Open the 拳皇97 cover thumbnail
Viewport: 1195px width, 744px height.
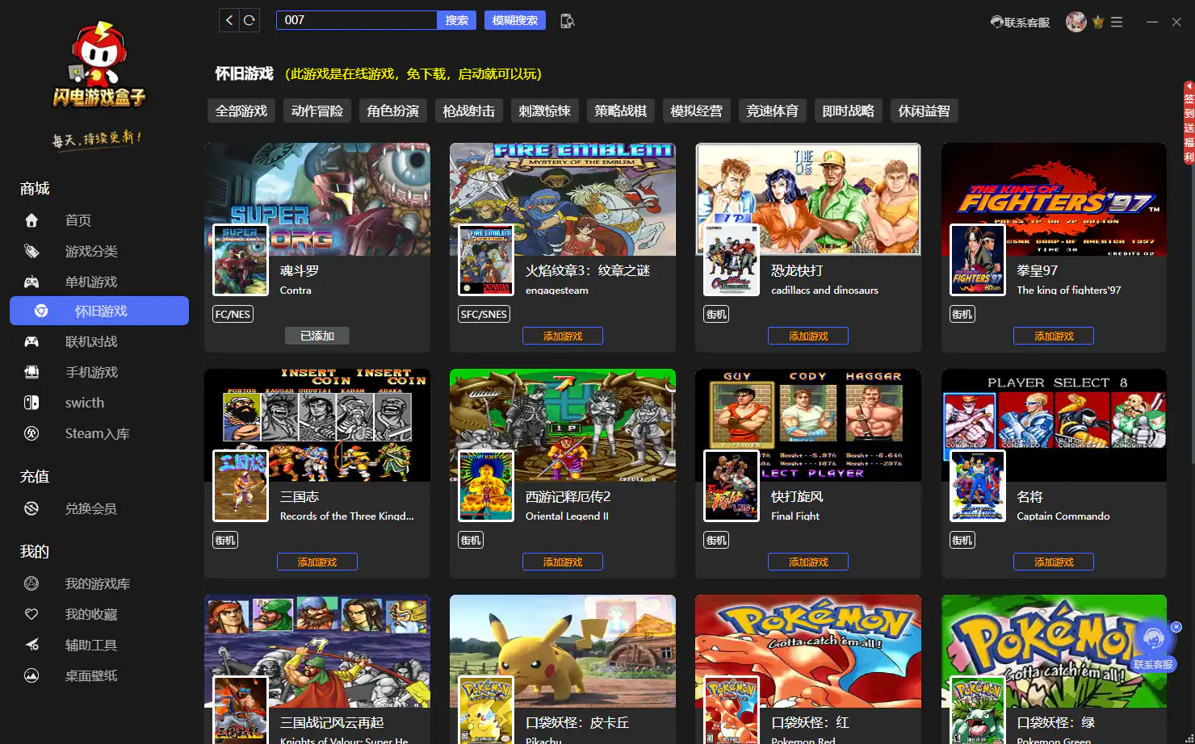tap(978, 260)
